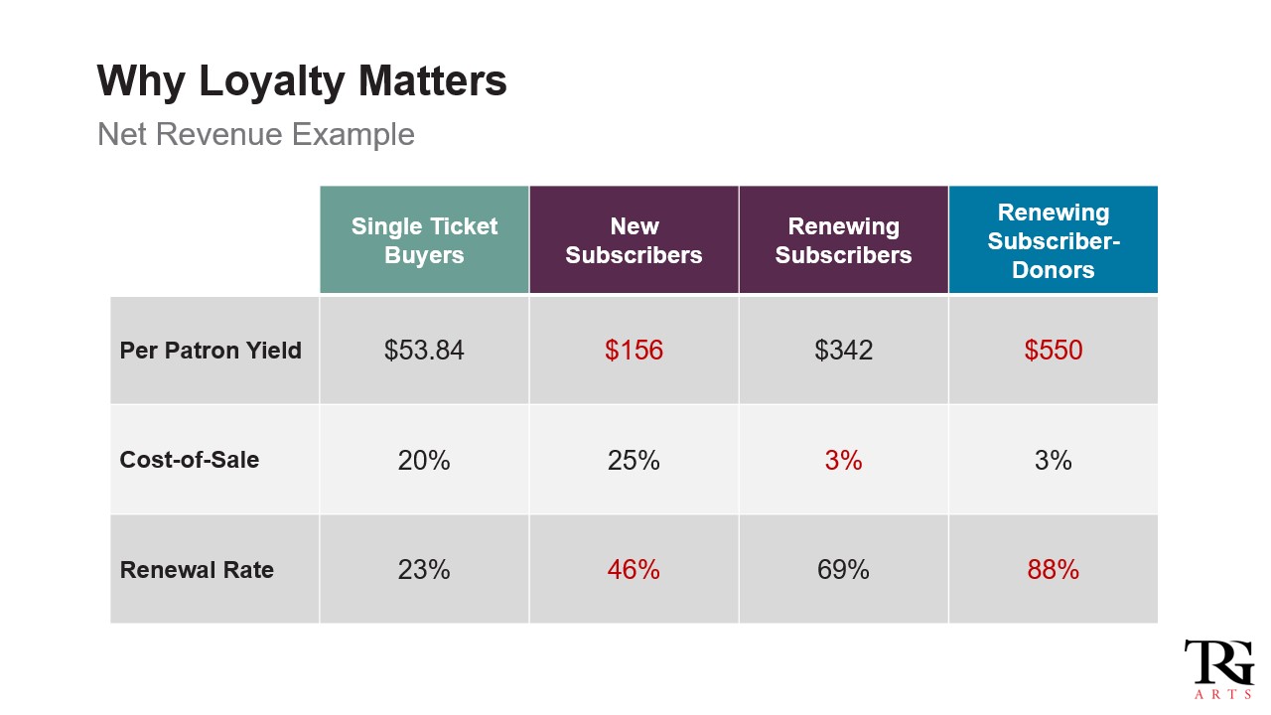Select the Single Ticket Buyers column header
The image size is (1271, 715).
424,240
